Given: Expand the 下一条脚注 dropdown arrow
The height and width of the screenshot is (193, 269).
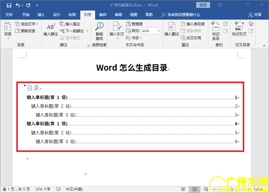Looking at the screenshot, I should [x=87, y=31].
